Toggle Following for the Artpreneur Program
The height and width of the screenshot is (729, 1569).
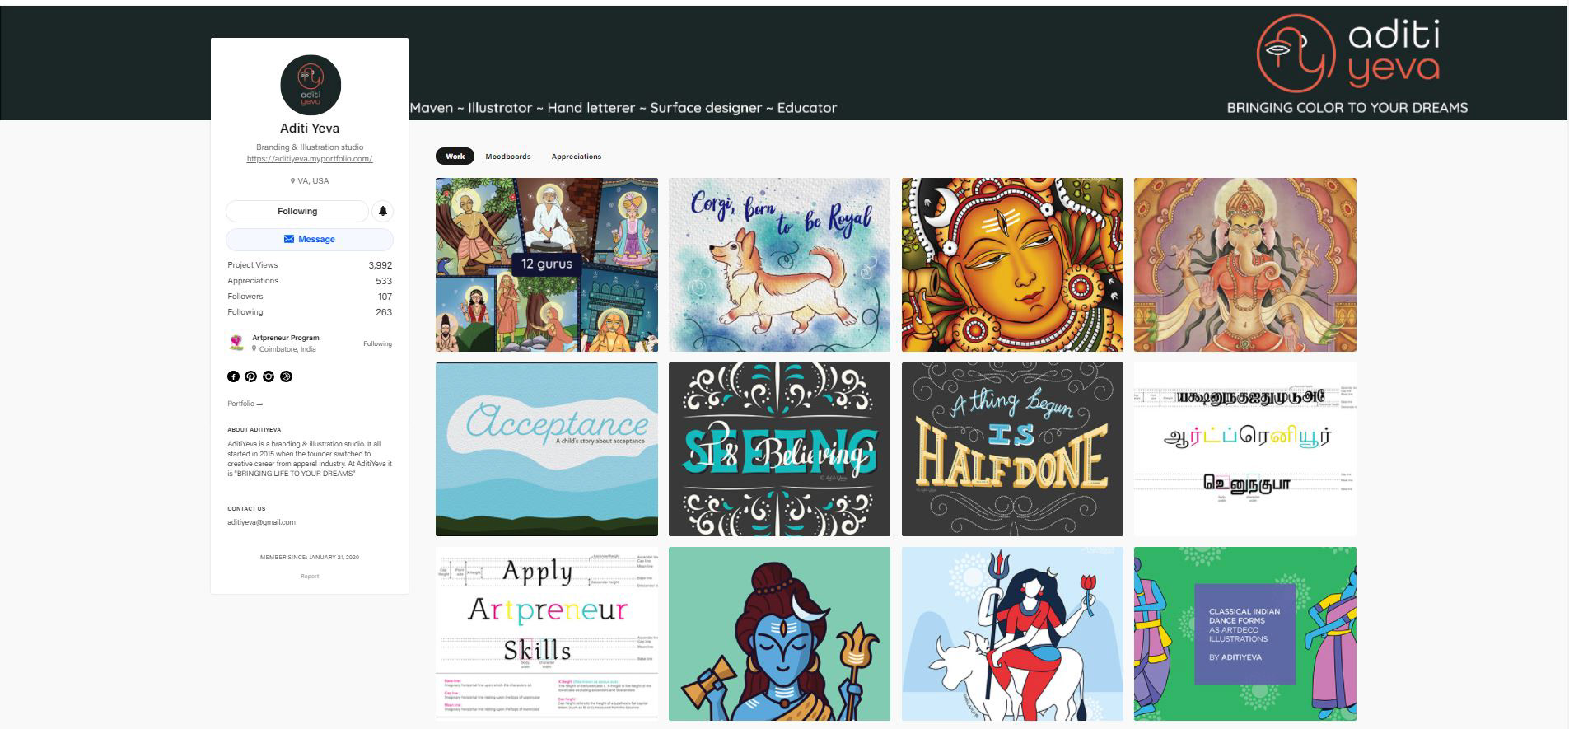[x=377, y=343]
